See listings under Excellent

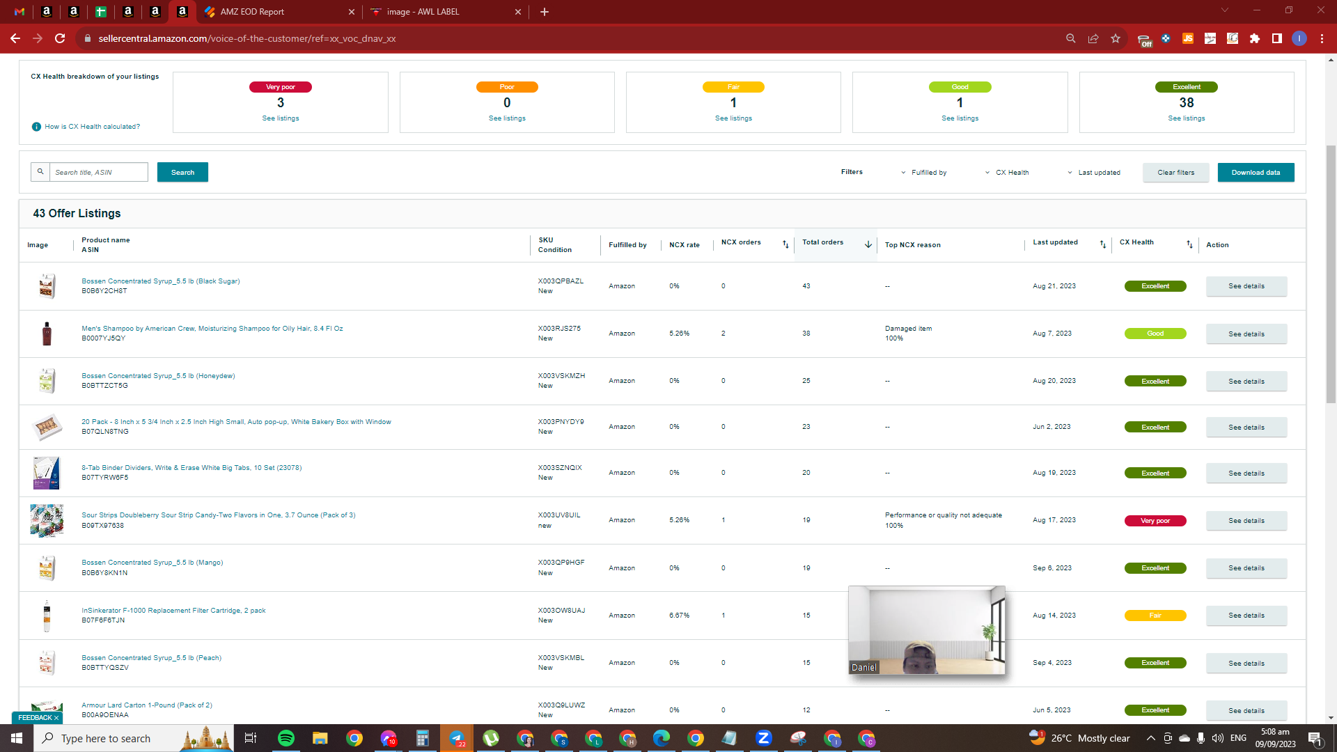click(1187, 118)
